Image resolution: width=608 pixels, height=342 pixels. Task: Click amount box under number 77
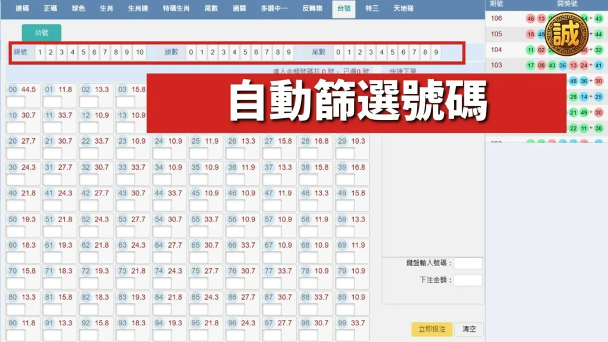(272, 284)
